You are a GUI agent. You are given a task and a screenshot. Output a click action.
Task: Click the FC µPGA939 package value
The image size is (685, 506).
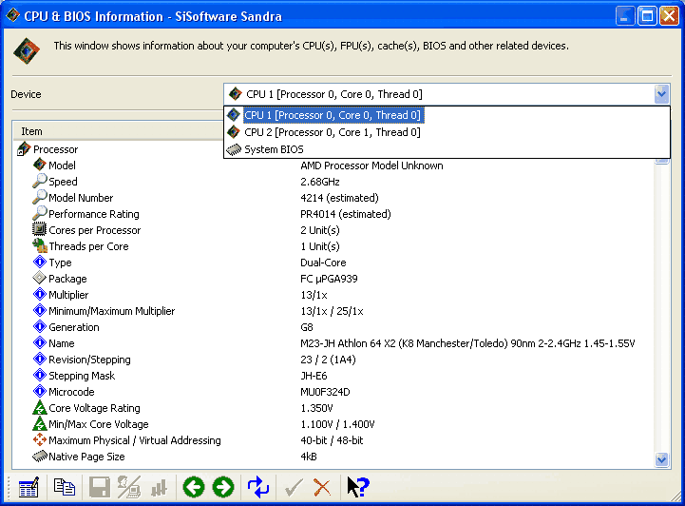pyautogui.click(x=329, y=279)
